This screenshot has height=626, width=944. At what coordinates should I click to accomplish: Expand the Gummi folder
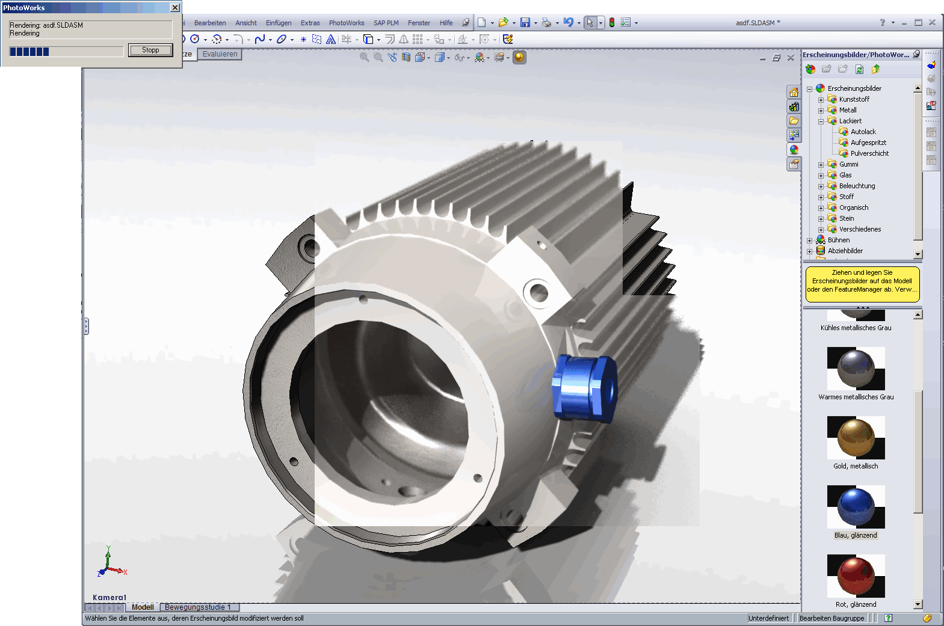point(821,165)
